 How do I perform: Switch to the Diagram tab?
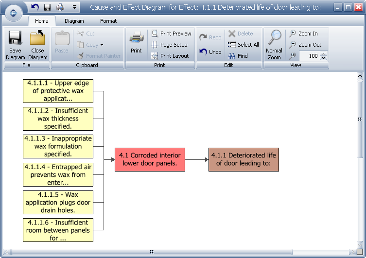[x=74, y=21]
